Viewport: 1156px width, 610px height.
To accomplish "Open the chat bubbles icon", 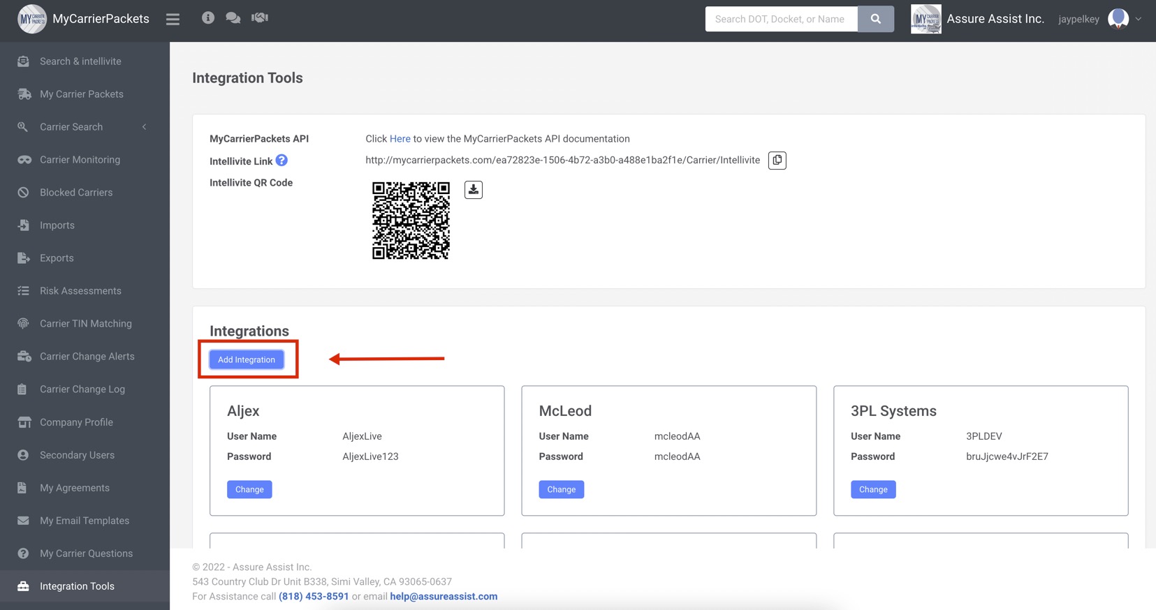I will tap(233, 17).
